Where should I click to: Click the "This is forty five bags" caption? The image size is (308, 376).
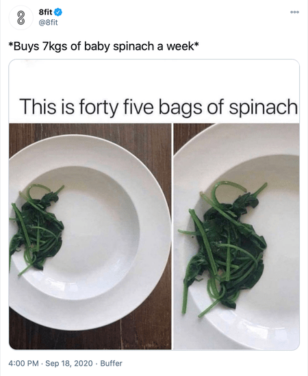[158, 108]
